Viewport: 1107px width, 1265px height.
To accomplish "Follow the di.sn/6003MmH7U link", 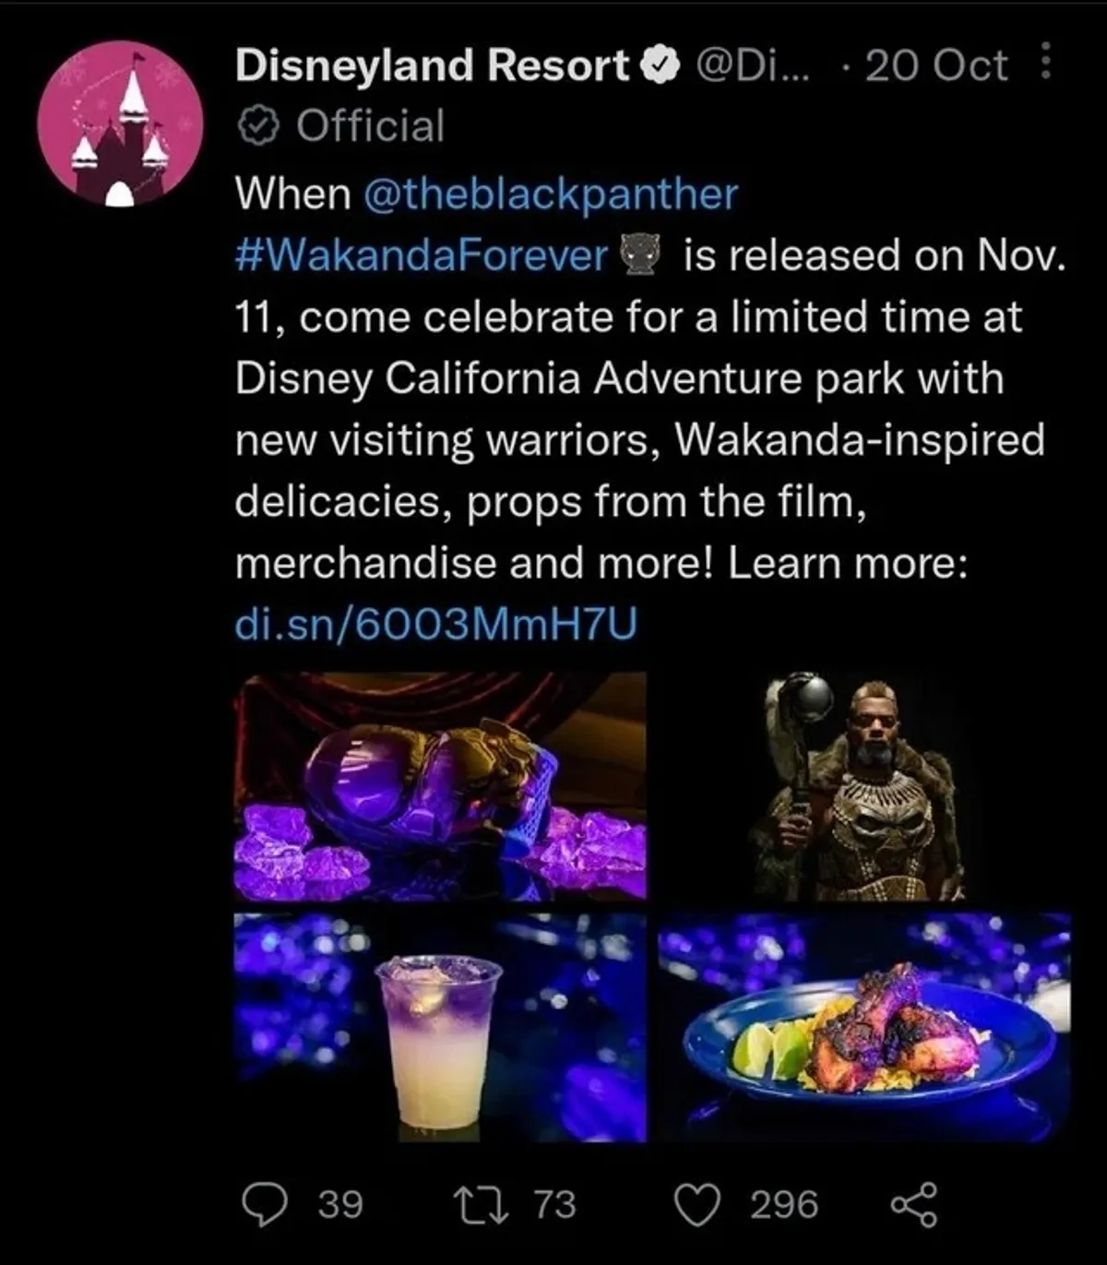I will click(x=436, y=625).
